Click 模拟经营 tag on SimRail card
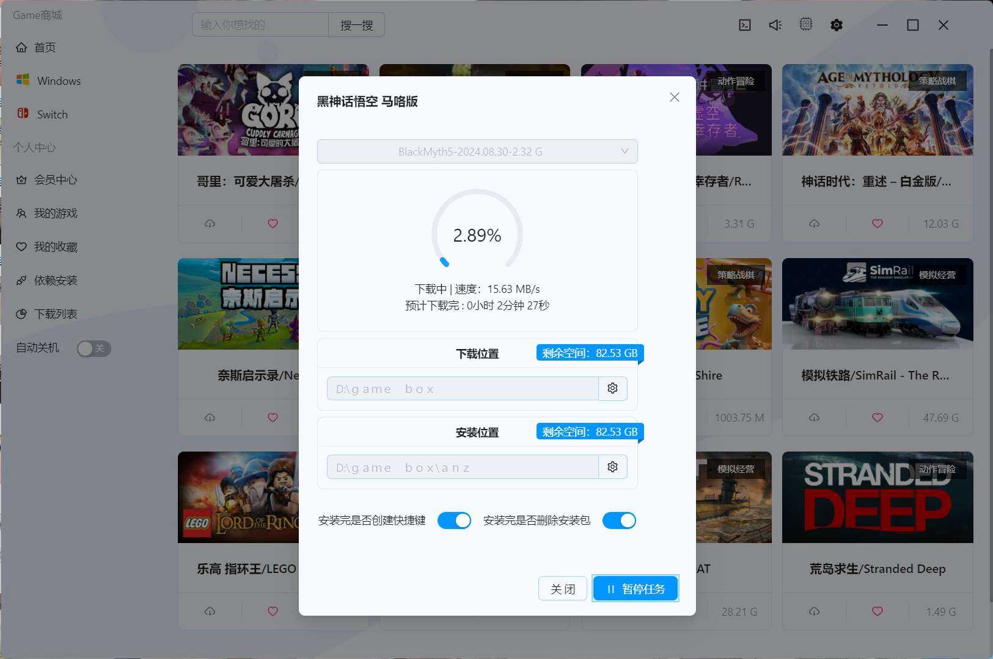The width and height of the screenshot is (993, 659). [x=937, y=275]
